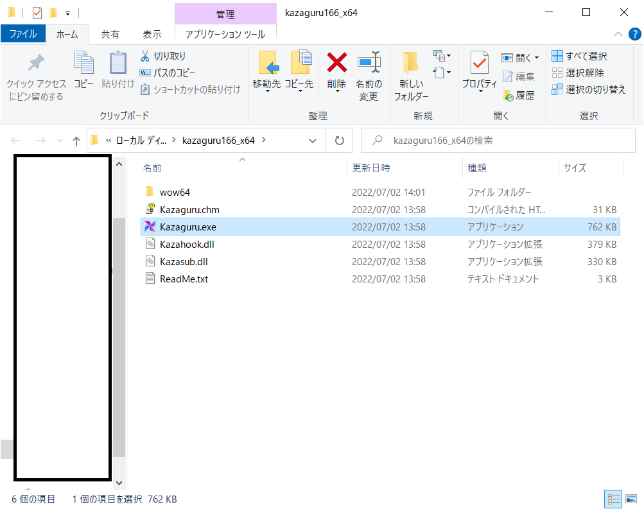Screen dimensions: 644x518
Task: Select all items with すべて選択
Action: pos(579,56)
